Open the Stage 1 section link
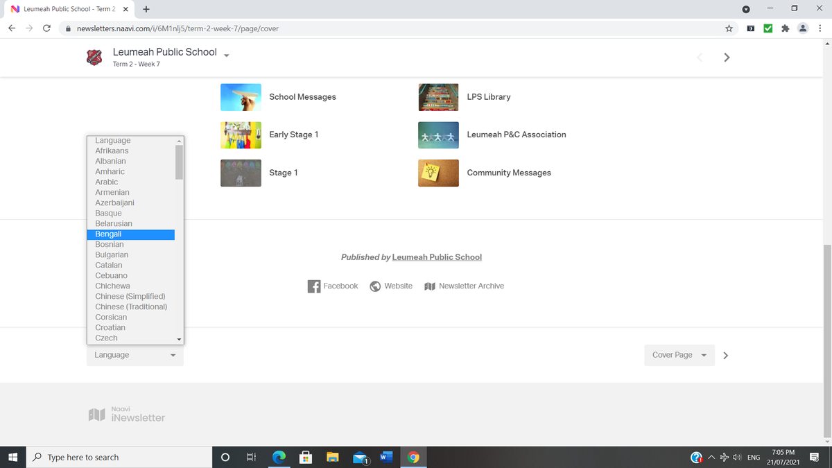This screenshot has width=832, height=468. pos(284,173)
